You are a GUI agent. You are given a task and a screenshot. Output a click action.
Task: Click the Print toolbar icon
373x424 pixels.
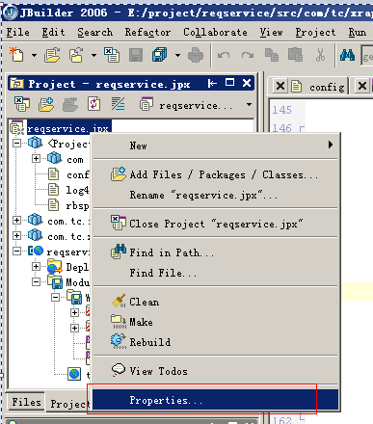(x=196, y=55)
